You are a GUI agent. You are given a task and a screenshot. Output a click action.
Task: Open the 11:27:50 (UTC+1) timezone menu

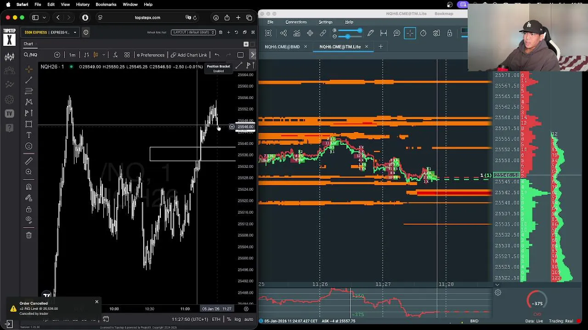190,319
